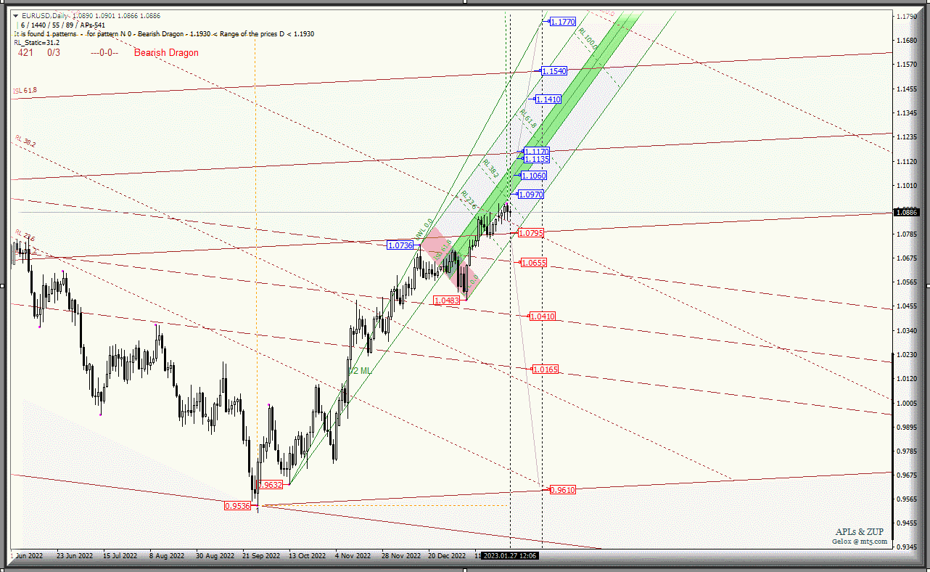Viewport: 930px width, 572px height.
Task: Click the red 1.0655 price label
Action: point(533,263)
